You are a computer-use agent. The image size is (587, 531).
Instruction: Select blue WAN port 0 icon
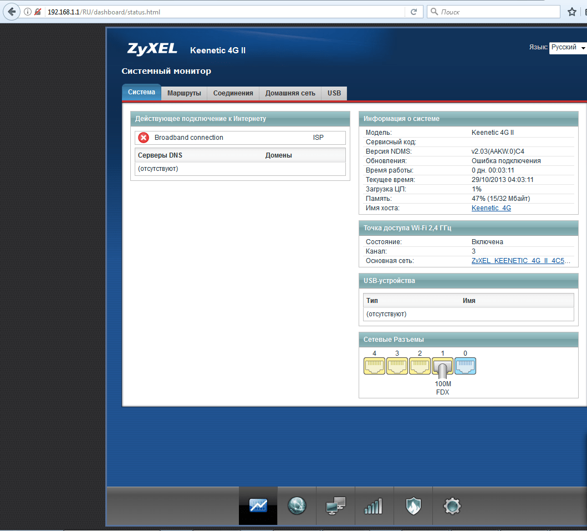(x=466, y=366)
